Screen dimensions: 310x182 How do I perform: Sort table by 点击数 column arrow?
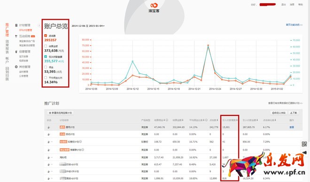coord(217,120)
